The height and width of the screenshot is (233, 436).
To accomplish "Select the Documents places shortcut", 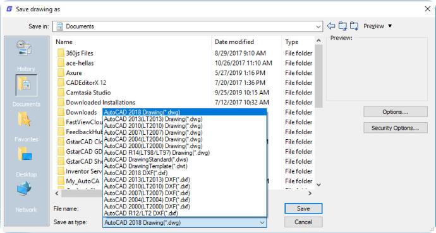I will point(26,91).
